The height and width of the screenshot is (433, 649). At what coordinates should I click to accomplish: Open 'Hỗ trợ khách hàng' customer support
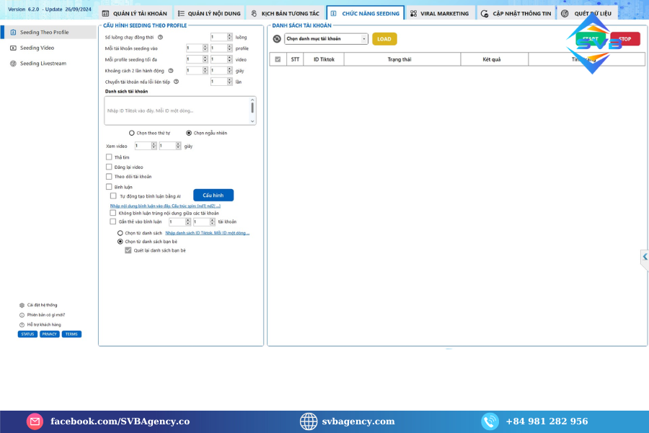pyautogui.click(x=43, y=325)
